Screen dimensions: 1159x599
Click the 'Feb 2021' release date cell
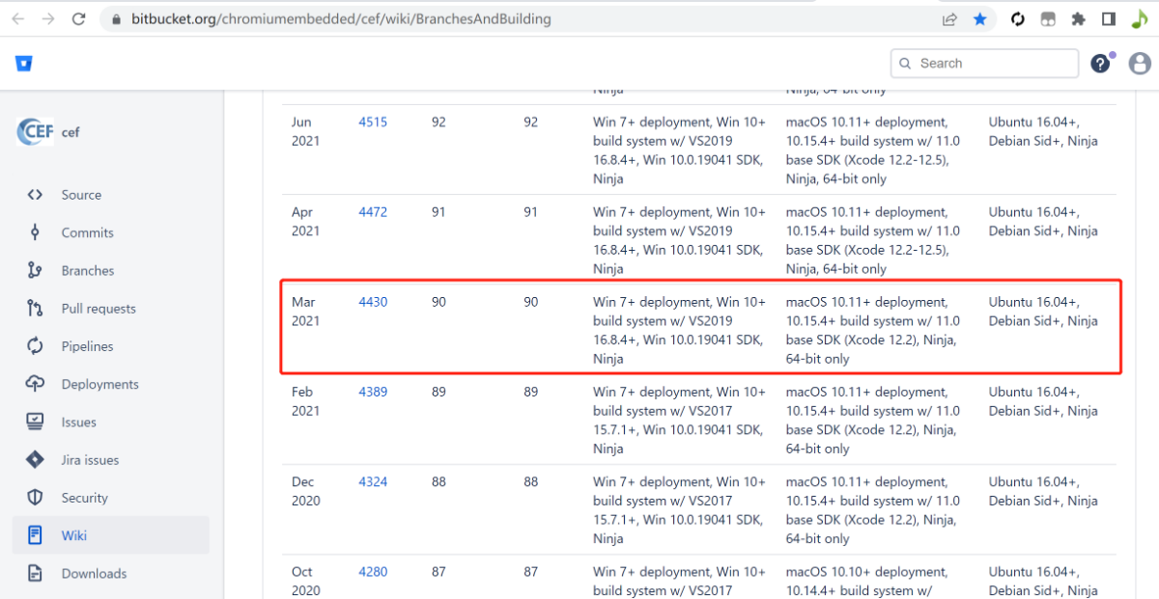click(306, 401)
